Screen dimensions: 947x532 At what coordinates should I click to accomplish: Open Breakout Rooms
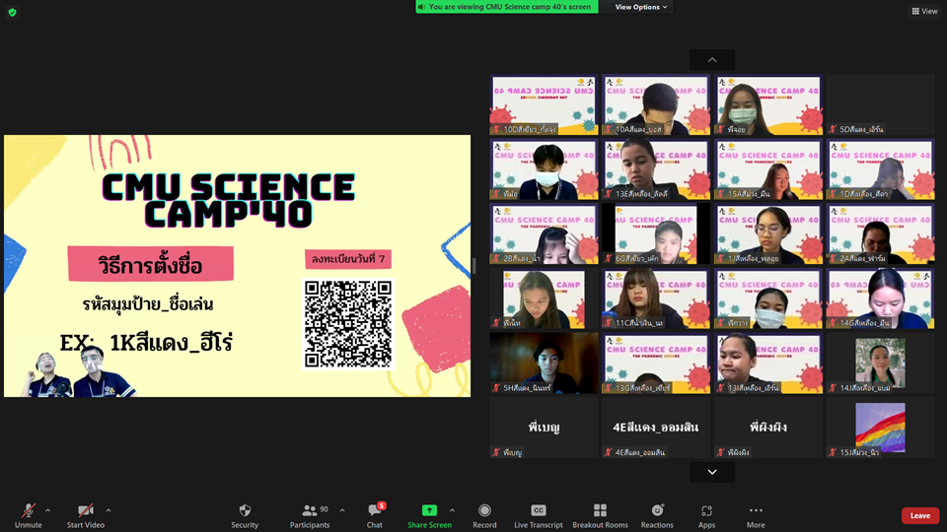pos(600,510)
